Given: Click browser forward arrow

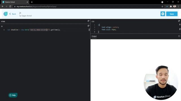Looking at the screenshot, I should (6, 6).
